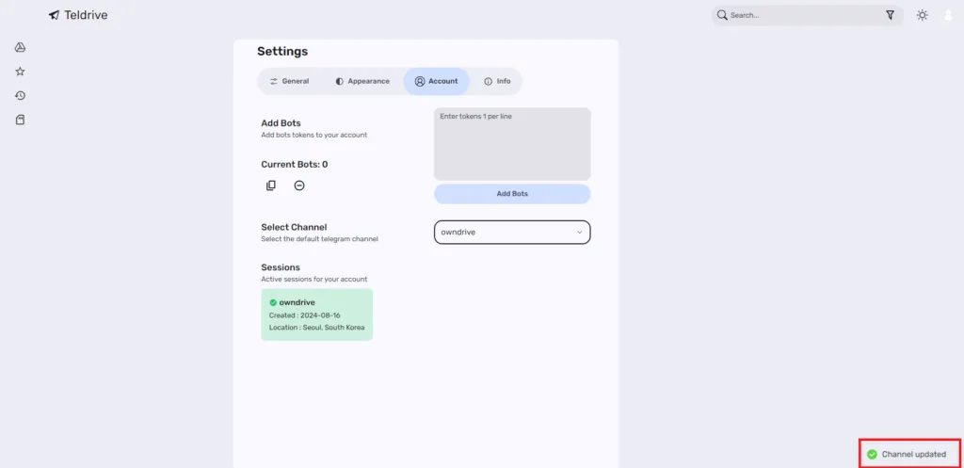Select the owndrive session card
Screen dimensions: 964x468
click(316, 315)
